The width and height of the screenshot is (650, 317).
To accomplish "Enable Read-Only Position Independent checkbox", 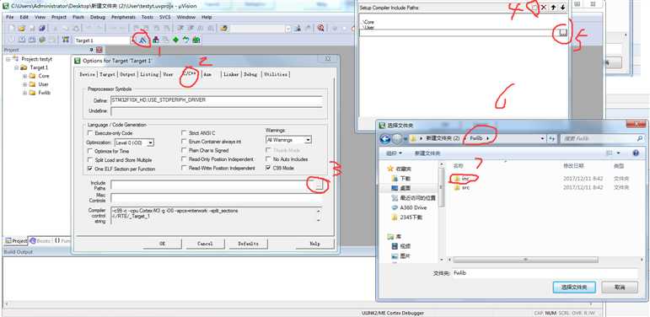I will point(184,159).
